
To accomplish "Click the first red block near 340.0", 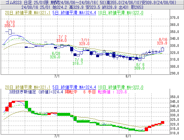I will pyautogui.click(x=7, y=109).
